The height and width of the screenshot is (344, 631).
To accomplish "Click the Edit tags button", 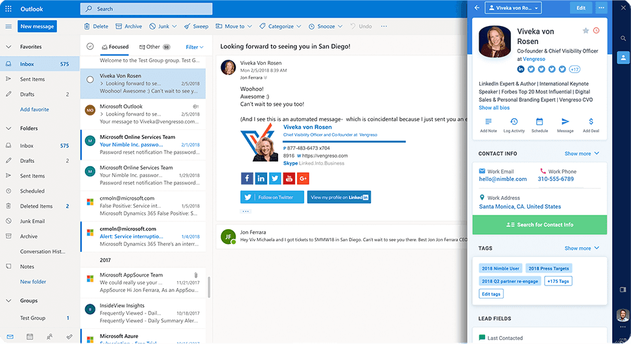I will coord(491,294).
